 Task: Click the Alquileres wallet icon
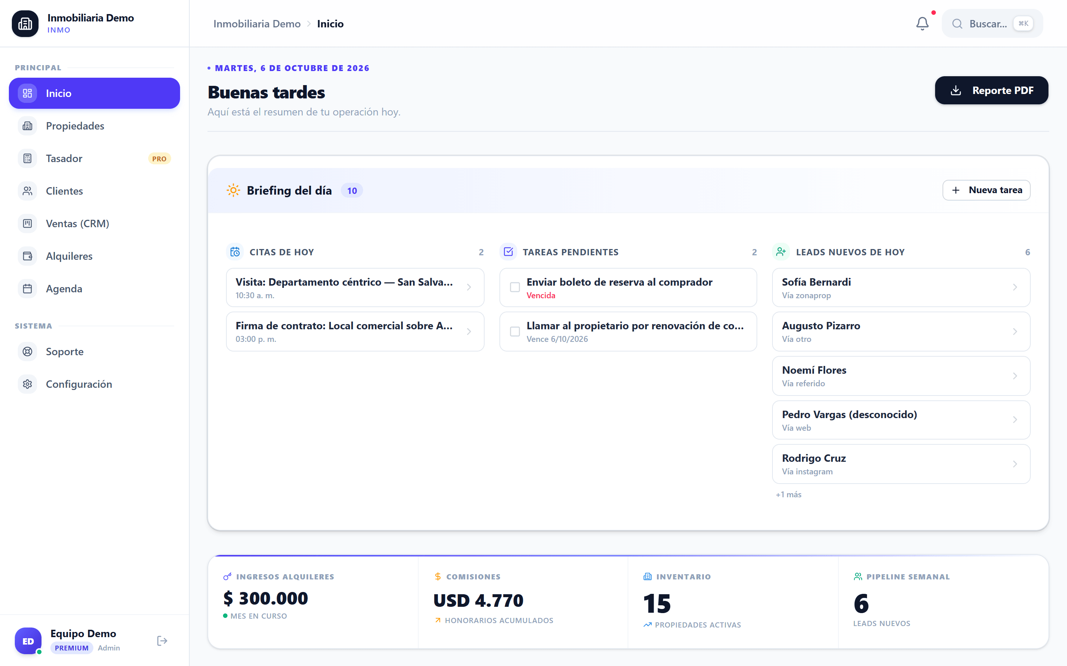27,256
